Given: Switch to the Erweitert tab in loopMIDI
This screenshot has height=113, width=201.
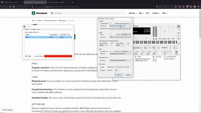Looking at the screenshot, I should [x=34, y=29].
